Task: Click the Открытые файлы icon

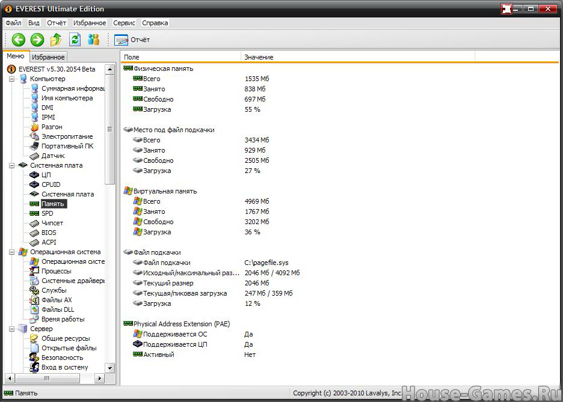Action: pos(34,348)
